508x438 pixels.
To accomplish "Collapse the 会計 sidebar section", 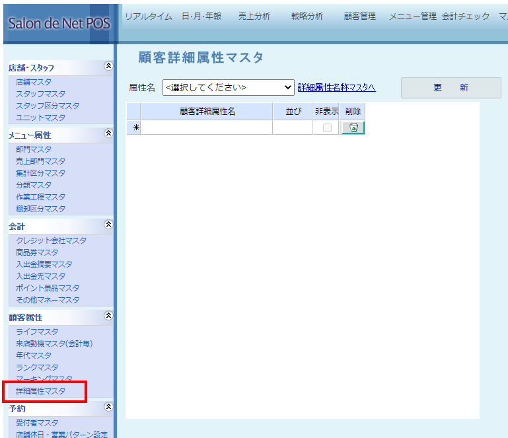I will [x=108, y=225].
